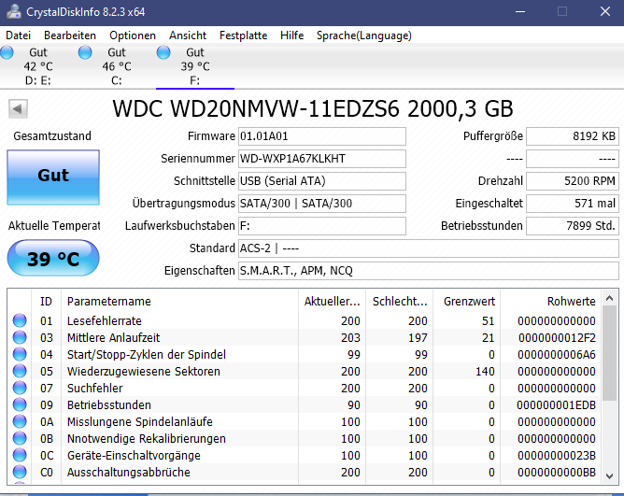Select Geräte-Einschaltvorgänge attribute name
Image resolution: width=624 pixels, height=496 pixels.
134,456
